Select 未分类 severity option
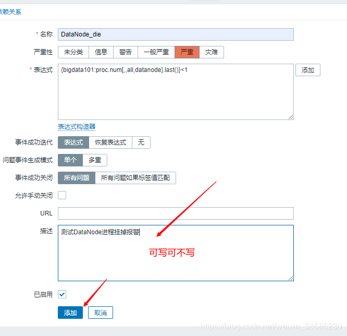Image resolution: width=347 pixels, height=336 pixels. click(73, 52)
